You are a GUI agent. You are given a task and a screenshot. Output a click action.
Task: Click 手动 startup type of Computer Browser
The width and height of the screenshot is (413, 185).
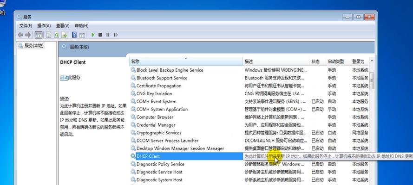pyautogui.click(x=332, y=117)
